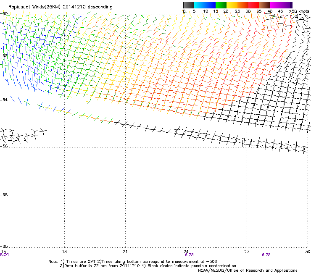Click the longitude label 30

308,252
